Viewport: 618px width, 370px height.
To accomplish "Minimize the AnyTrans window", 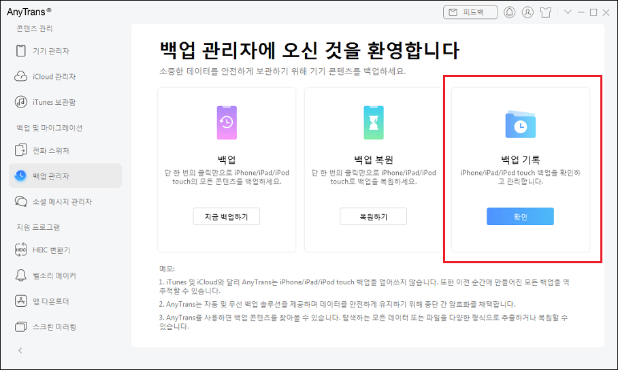I will pos(581,12).
